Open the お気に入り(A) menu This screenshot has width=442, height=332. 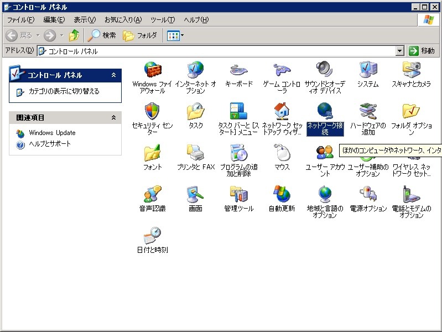(x=123, y=20)
